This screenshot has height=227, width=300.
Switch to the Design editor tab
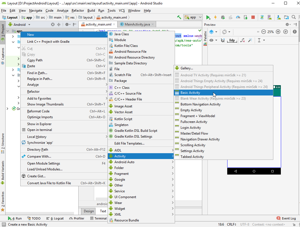89,211
